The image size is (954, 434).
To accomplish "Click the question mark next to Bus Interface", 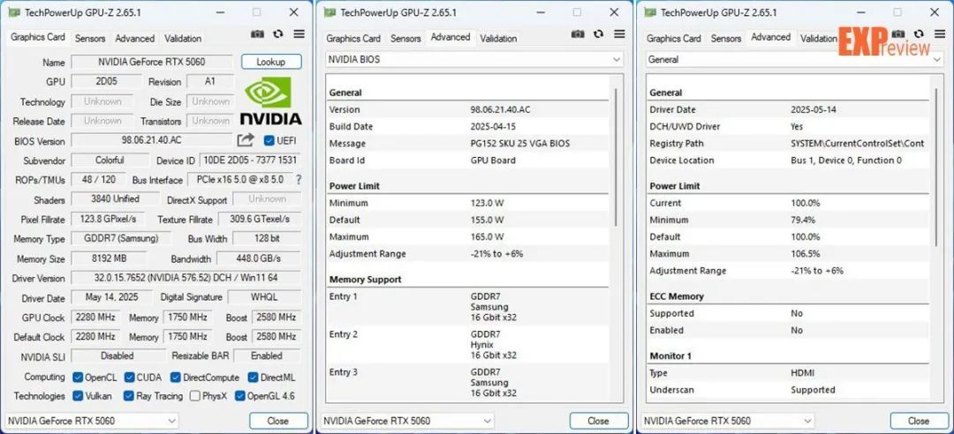I will pyautogui.click(x=299, y=180).
